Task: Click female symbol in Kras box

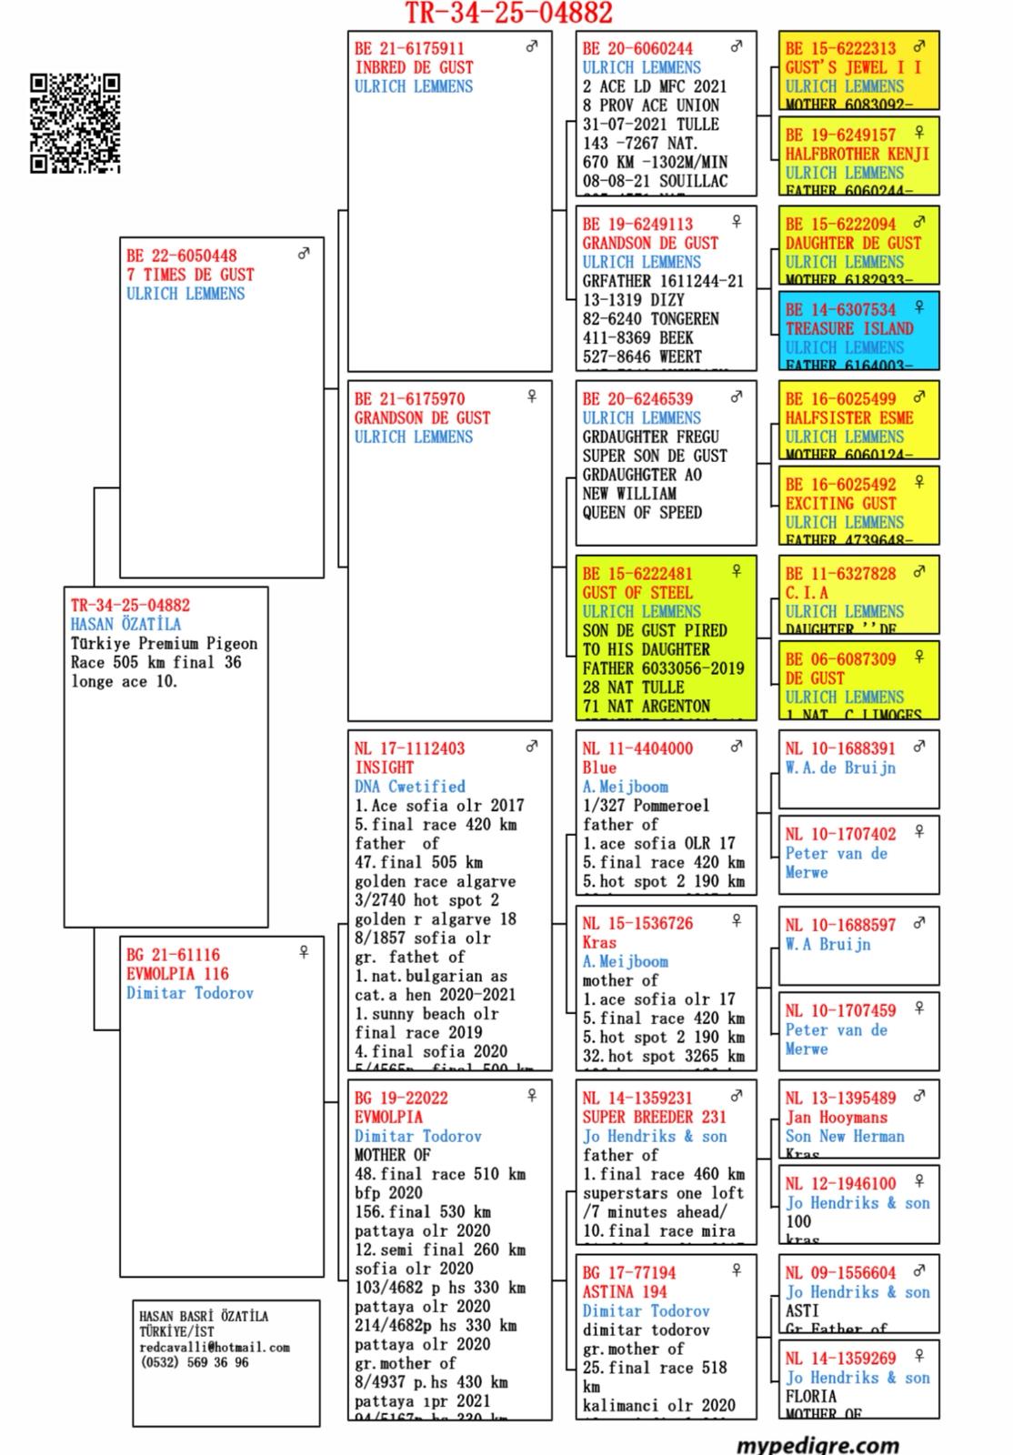Action: pos(737,920)
